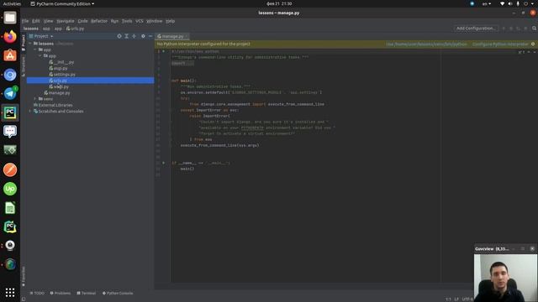Open the Show Applications grid icon
The image size is (538, 302).
(10, 292)
